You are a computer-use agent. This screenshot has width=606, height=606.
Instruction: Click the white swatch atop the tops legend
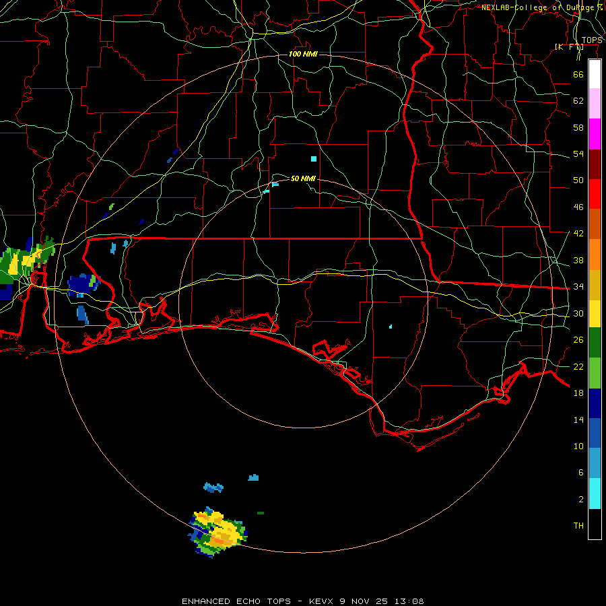595,74
